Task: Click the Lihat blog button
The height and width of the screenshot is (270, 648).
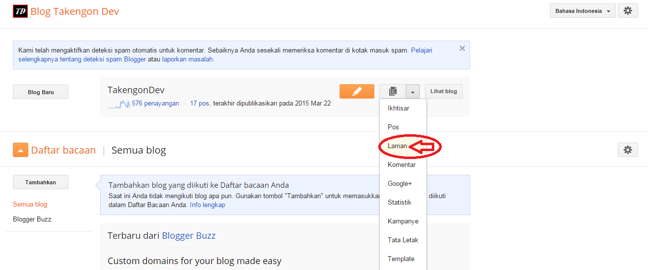Action: pos(444,92)
